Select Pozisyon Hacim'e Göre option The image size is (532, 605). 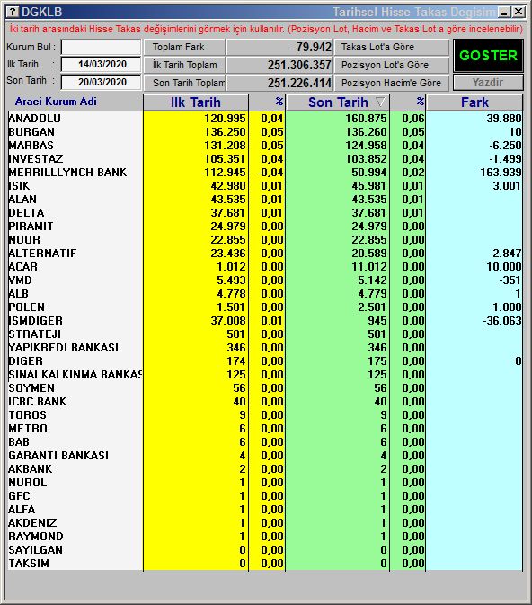pos(392,83)
